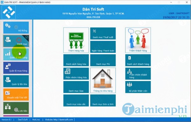Click the team icon on Bộ phận Nhân viên
191x122 pixels.
coord(129,85)
